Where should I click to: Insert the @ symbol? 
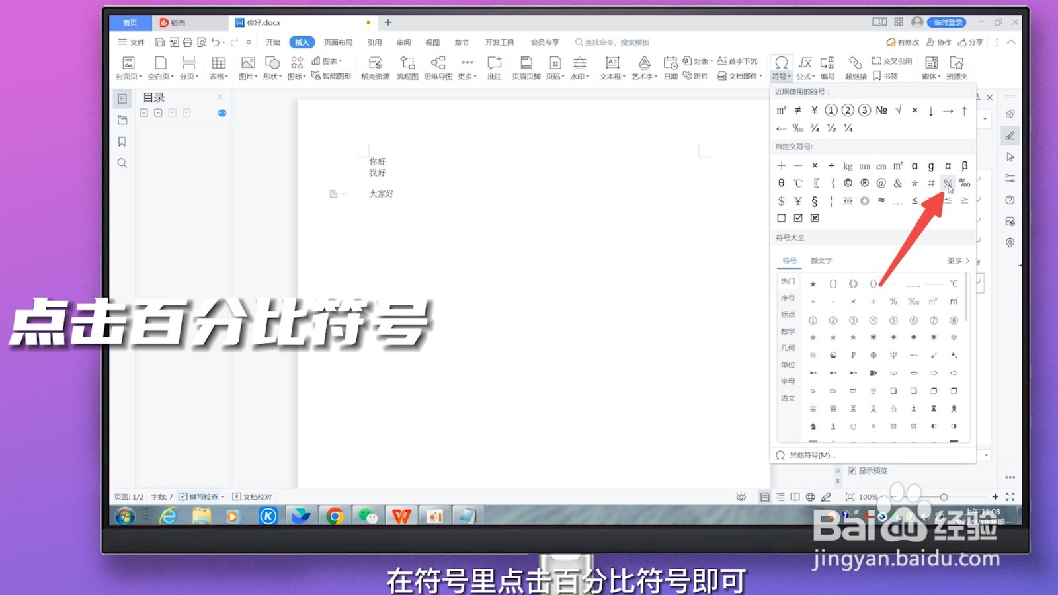point(881,183)
